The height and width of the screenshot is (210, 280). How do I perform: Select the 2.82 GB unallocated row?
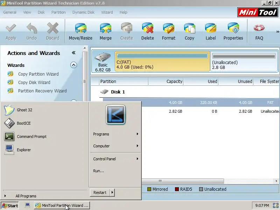[x=211, y=111]
